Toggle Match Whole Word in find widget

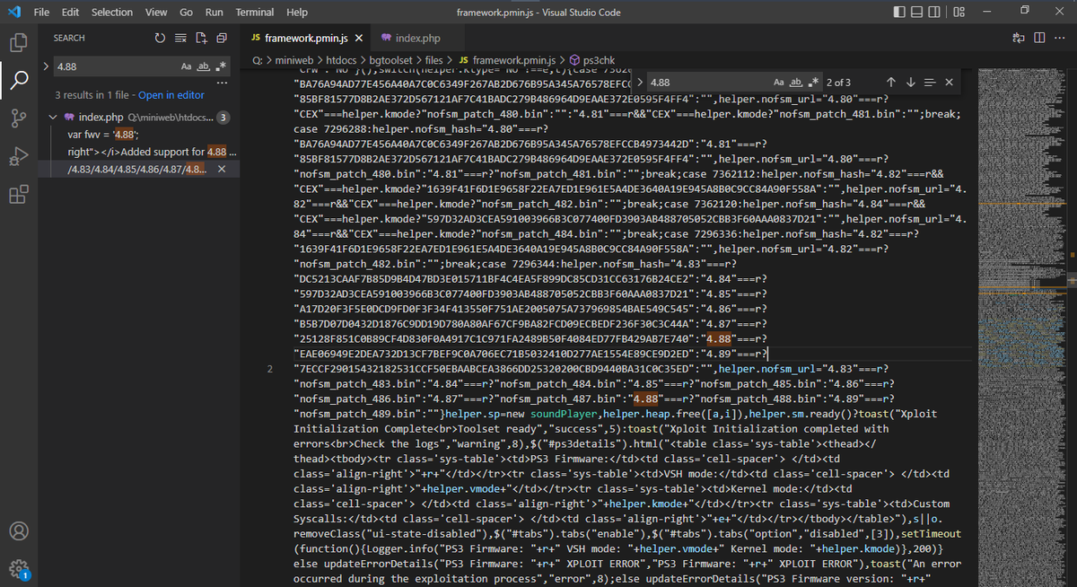796,83
